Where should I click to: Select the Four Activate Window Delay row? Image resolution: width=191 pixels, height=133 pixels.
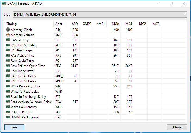[x=31, y=102]
